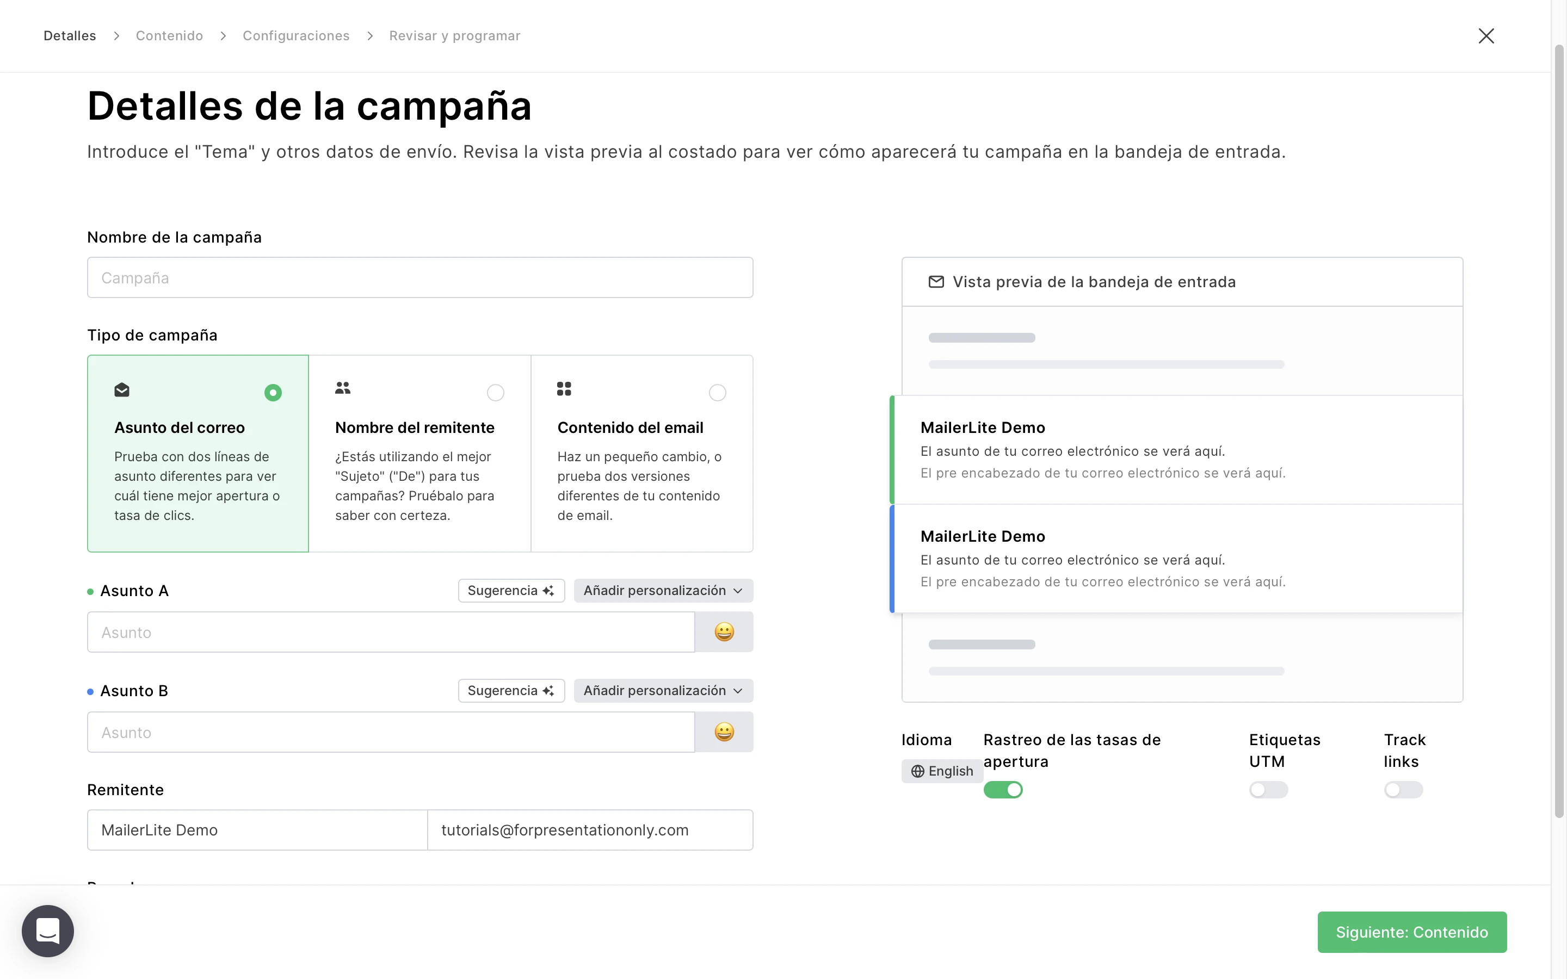Go to the Revisar y programar step
1567x979 pixels.
(454, 35)
